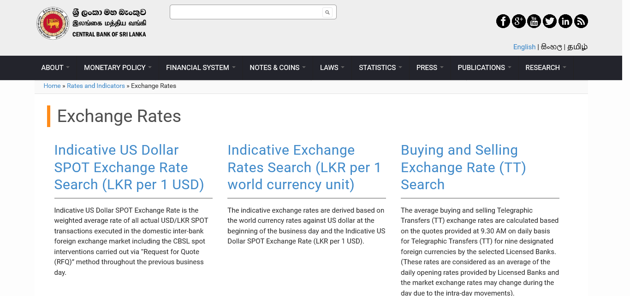
Task: Expand the Monetary Policy dropdown
Action: click(117, 68)
